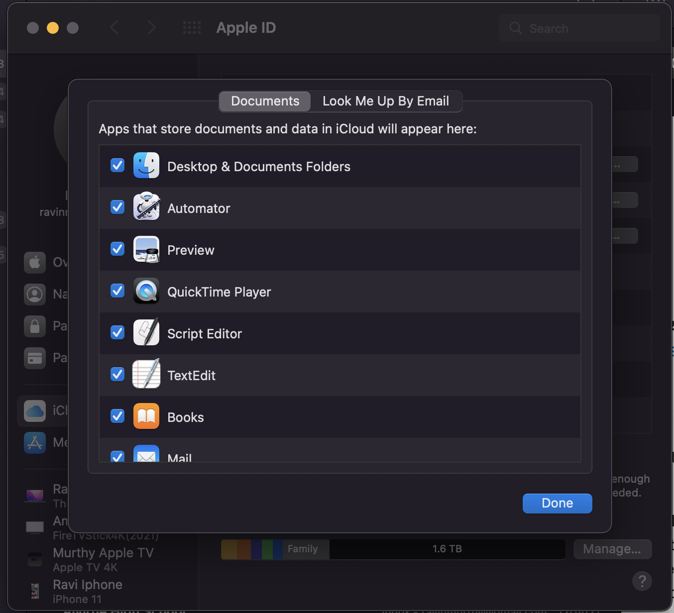This screenshot has height=613, width=674.
Task: Click the iPhone device icon
Action: (35, 591)
